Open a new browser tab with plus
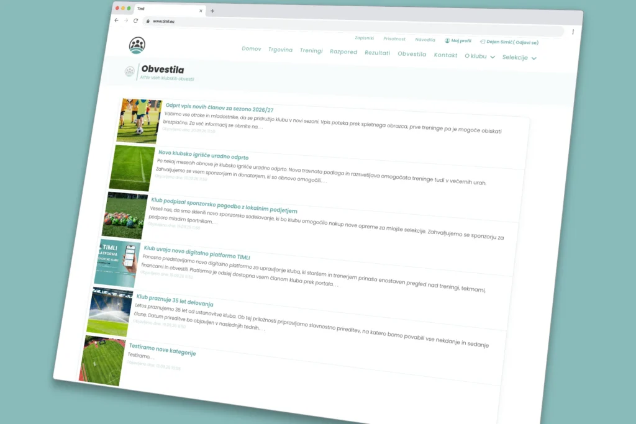Image resolution: width=636 pixels, height=424 pixels. [x=212, y=11]
